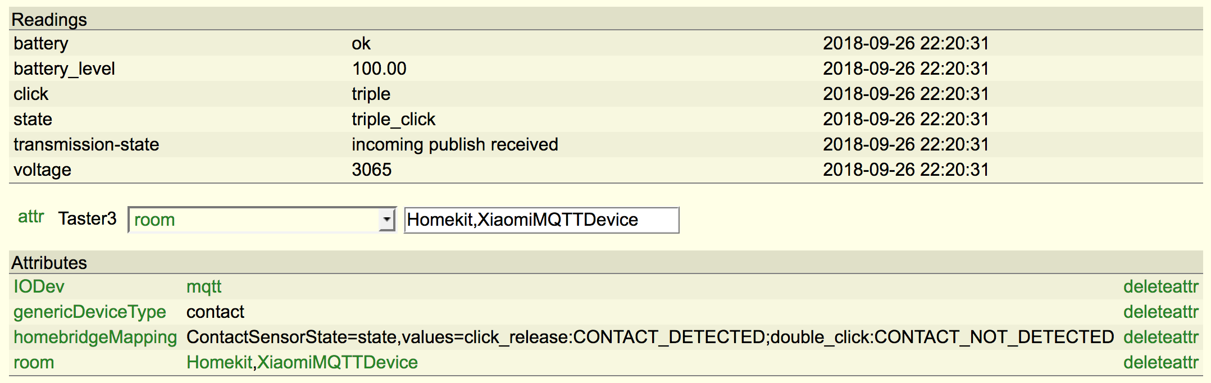Click deleteattr in the room attribute row

tap(1160, 362)
